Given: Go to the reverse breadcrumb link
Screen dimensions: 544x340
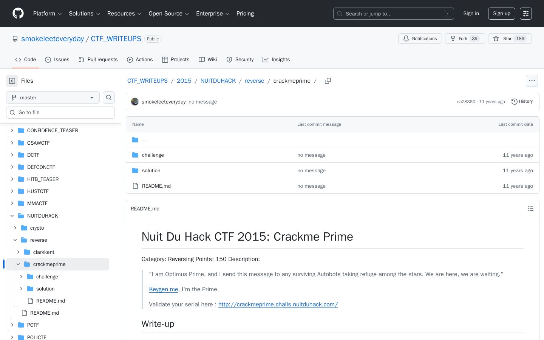Looking at the screenshot, I should 255,81.
